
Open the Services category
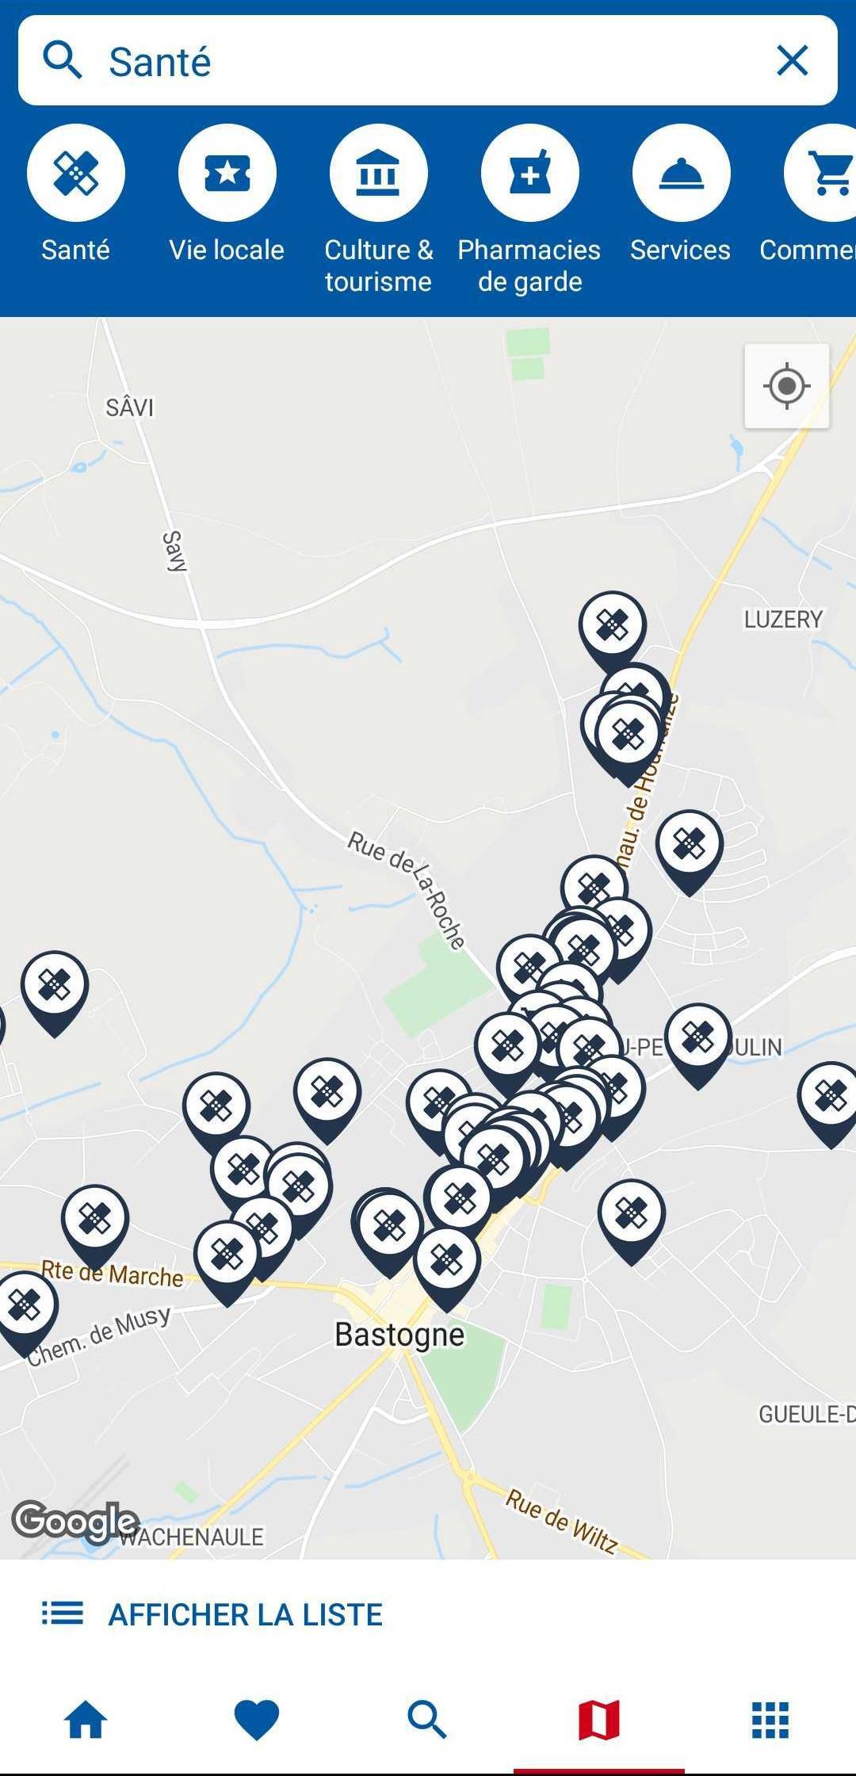click(682, 173)
